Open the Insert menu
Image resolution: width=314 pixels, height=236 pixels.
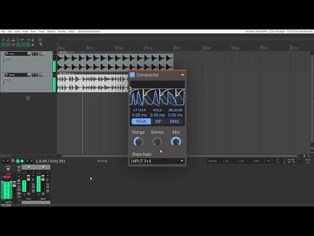[25, 31]
